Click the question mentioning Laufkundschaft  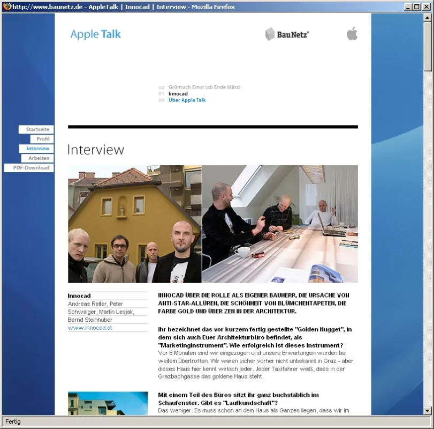[x=238, y=399]
